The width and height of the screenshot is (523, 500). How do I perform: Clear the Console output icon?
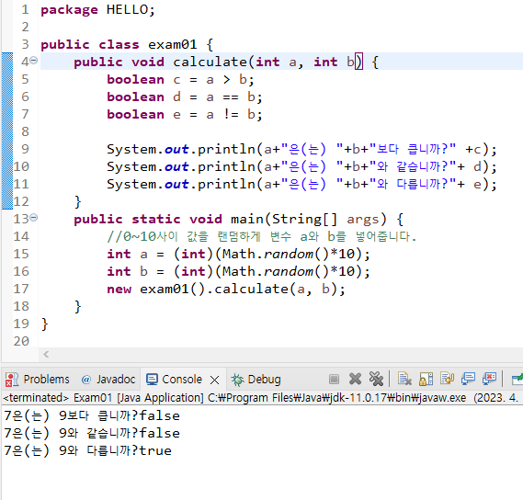pyautogui.click(x=404, y=379)
